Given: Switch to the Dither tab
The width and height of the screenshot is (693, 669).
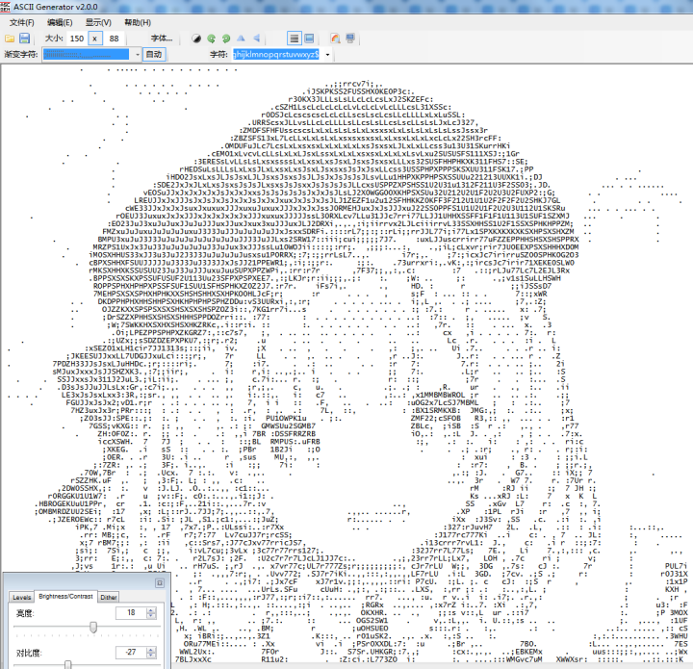Looking at the screenshot, I should (x=108, y=598).
